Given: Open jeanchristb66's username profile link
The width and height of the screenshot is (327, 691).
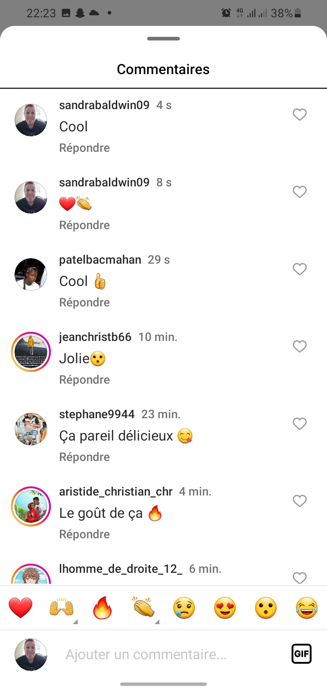Looking at the screenshot, I should pyautogui.click(x=95, y=337).
